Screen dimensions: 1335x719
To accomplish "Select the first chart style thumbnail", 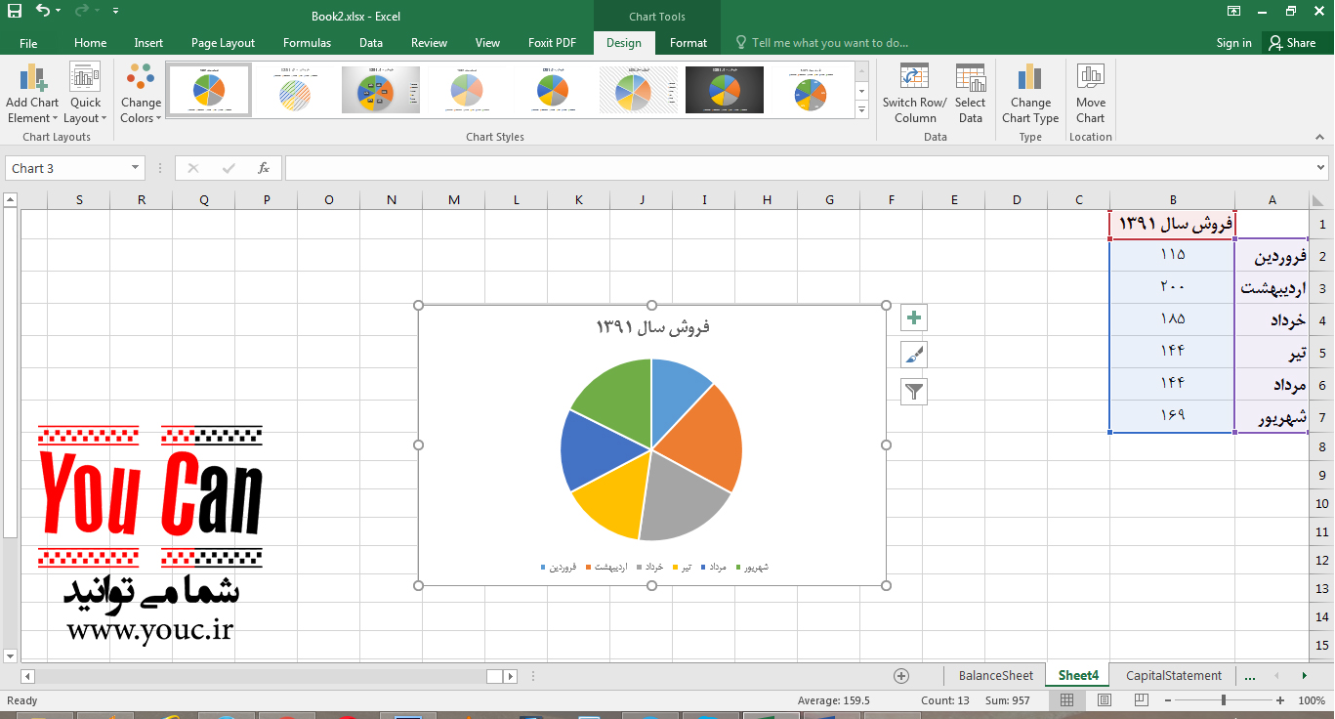I will 209,90.
